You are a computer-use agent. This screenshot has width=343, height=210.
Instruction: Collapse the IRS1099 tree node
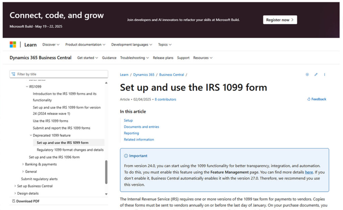[x=27, y=87]
